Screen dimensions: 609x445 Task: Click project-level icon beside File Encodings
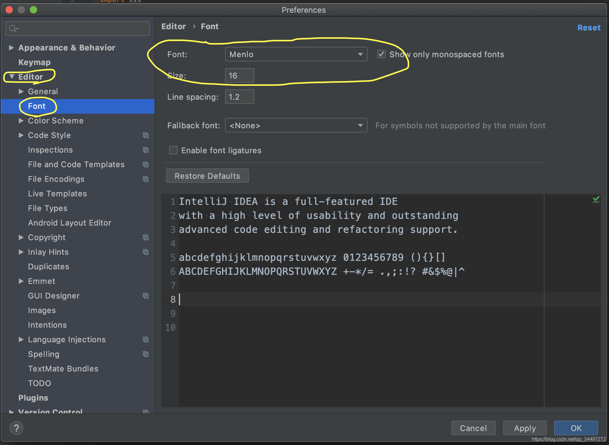146,179
